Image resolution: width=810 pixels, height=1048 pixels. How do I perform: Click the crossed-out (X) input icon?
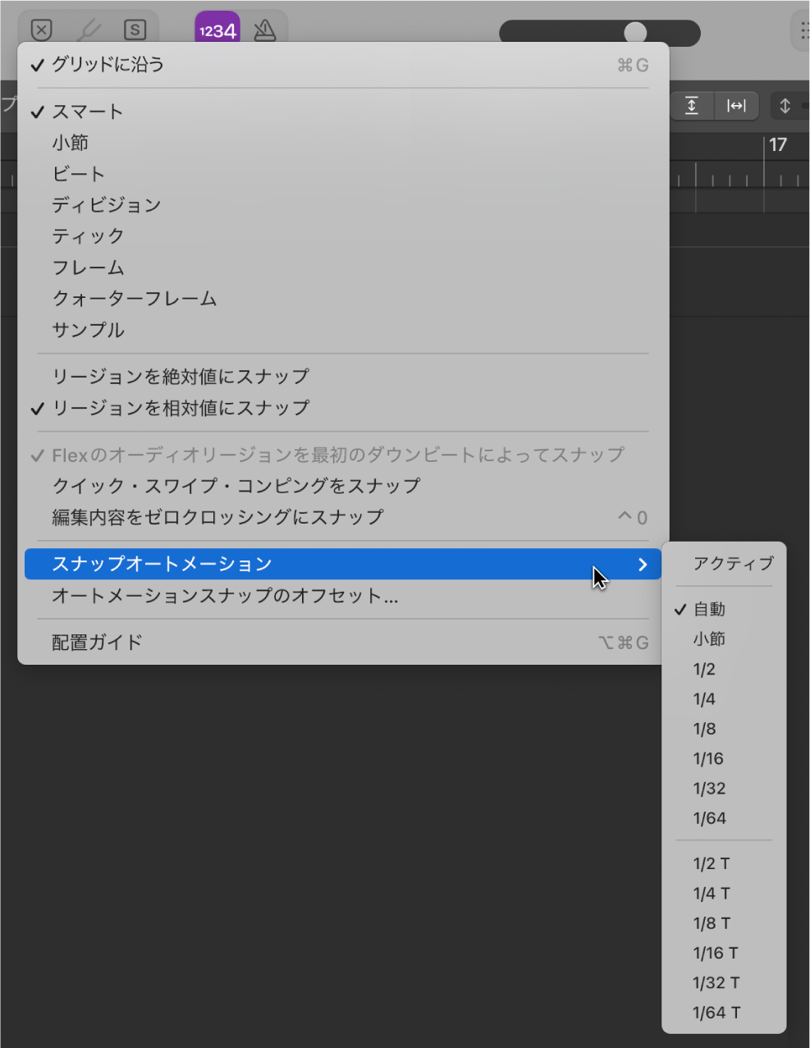(43, 30)
